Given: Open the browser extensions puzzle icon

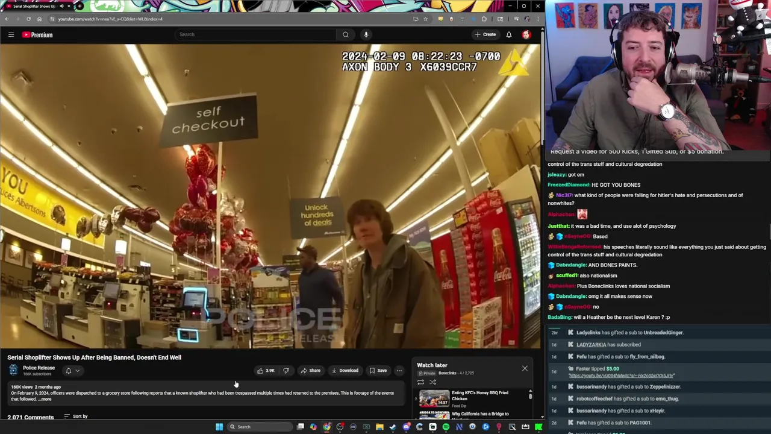Looking at the screenshot, I should point(484,19).
